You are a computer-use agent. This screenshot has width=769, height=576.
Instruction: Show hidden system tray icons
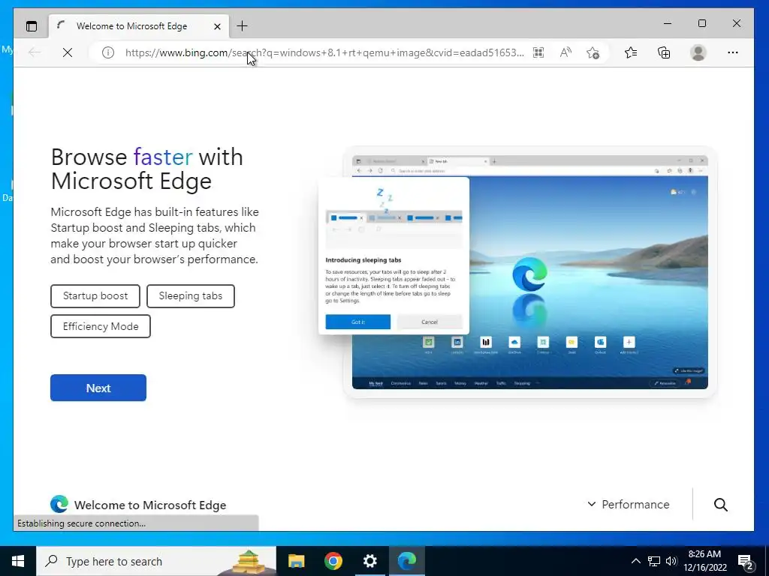pos(635,561)
